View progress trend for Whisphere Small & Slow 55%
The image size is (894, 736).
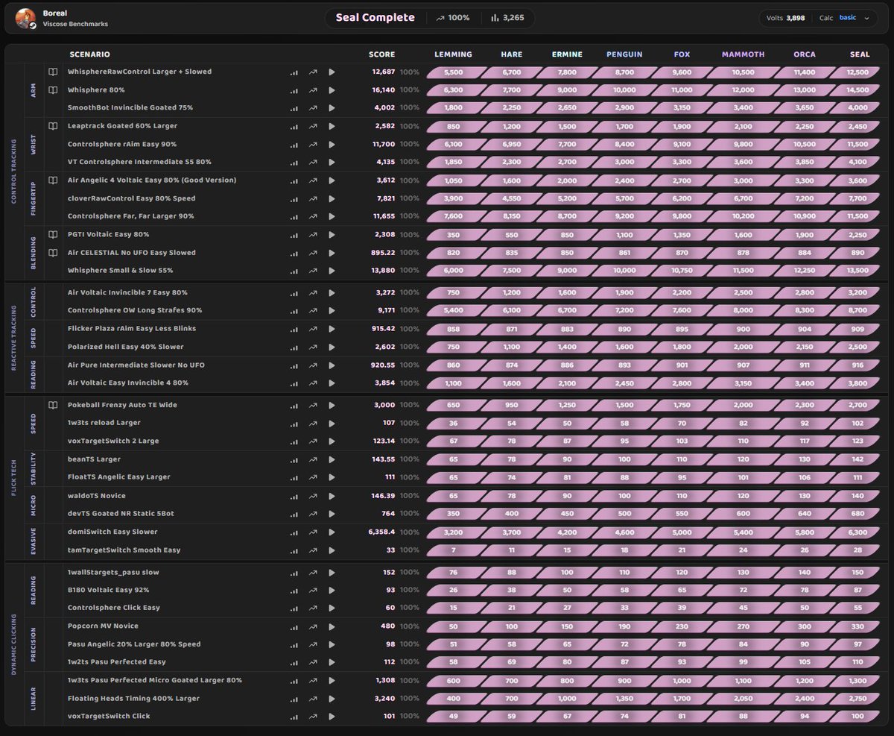point(313,271)
